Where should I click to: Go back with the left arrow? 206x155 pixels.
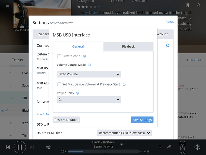click(x=19, y=5)
